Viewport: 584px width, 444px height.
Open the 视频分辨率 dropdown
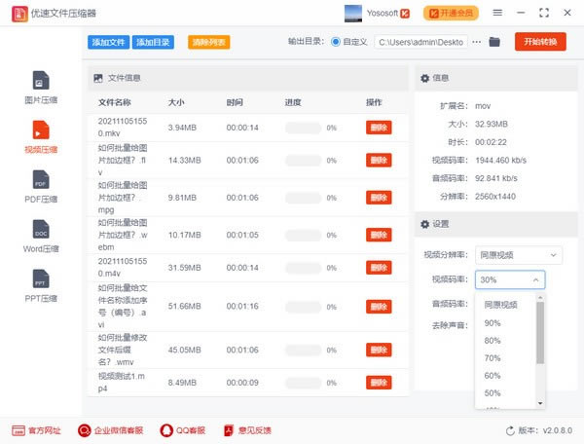pos(519,255)
